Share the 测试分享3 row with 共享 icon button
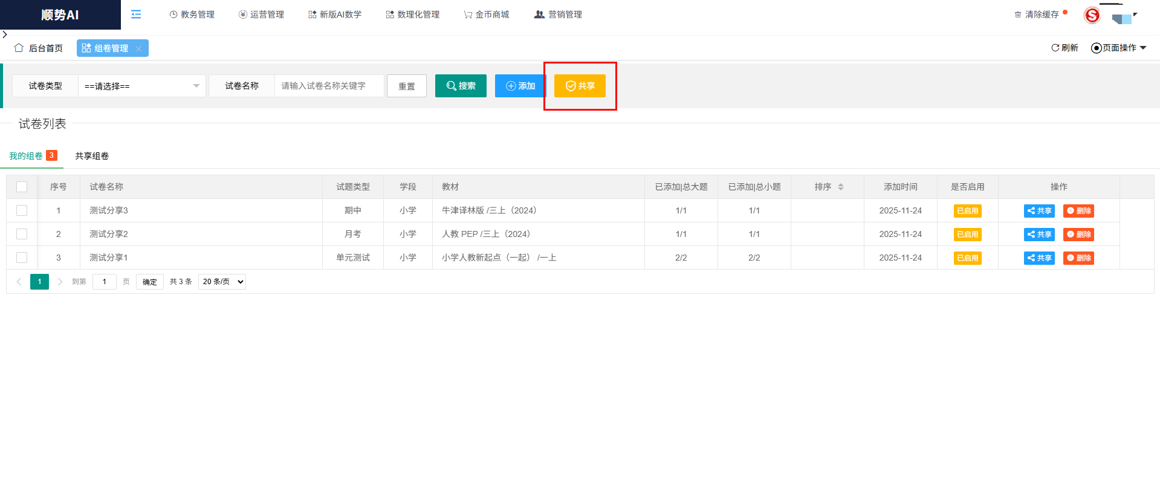Image resolution: width=1160 pixels, height=503 pixels. (x=1039, y=211)
